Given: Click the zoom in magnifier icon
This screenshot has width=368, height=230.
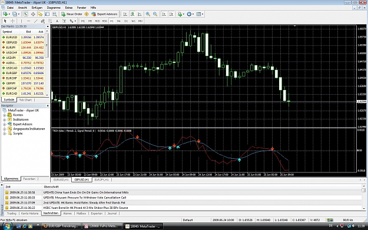Looking at the screenshot, I should coord(148,14).
